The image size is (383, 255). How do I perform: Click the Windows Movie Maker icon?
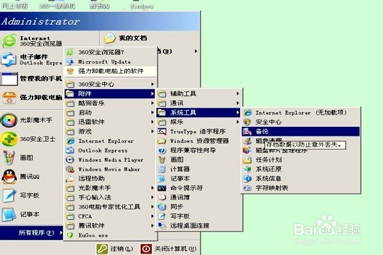70,169
